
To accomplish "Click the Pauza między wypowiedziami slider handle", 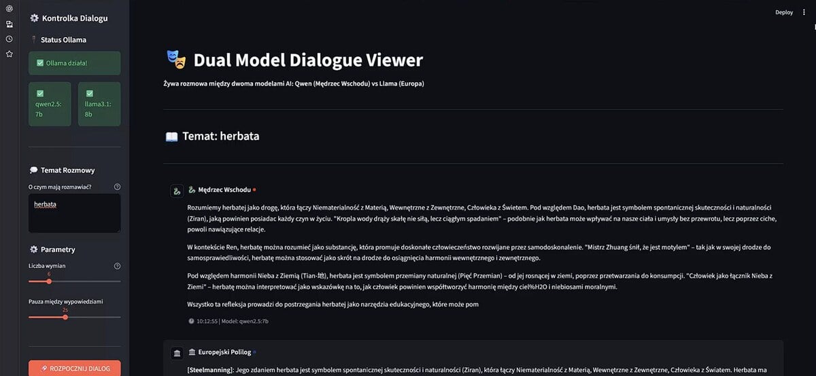I will (x=65, y=317).
